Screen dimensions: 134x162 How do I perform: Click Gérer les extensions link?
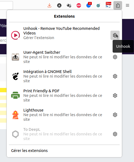[x=30, y=151]
